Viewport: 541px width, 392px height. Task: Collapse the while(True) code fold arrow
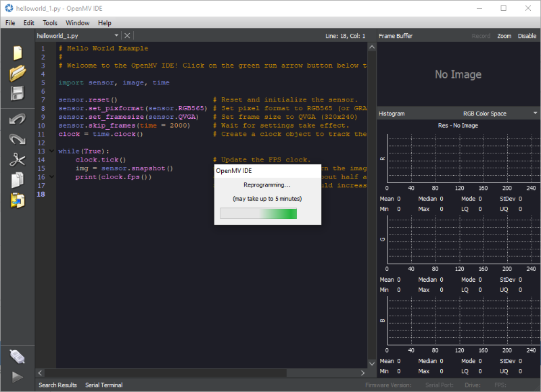coord(52,151)
